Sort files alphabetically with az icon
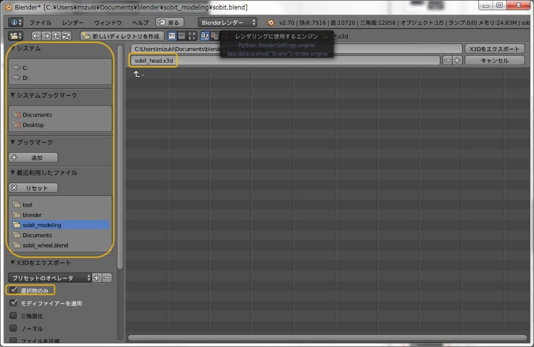 [x=204, y=36]
